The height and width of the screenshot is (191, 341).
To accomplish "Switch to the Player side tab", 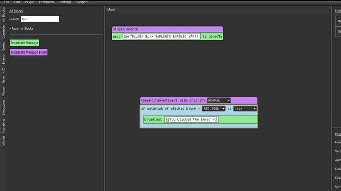I will 4,91.
